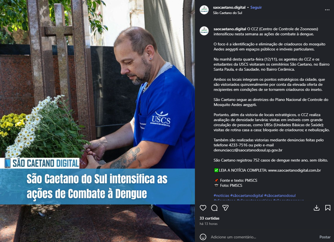The height and width of the screenshot is (242, 334).
Task: Click the avatar beside the caption text
Action: (x=204, y=31)
